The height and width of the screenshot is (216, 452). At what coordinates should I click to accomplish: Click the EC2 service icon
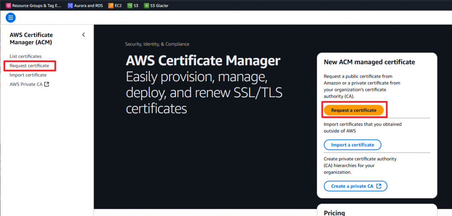click(x=111, y=5)
